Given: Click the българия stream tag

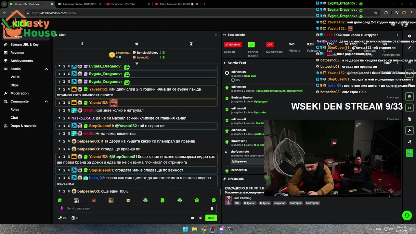Looking at the screenshot, I should pyautogui.click(x=296, y=203).
